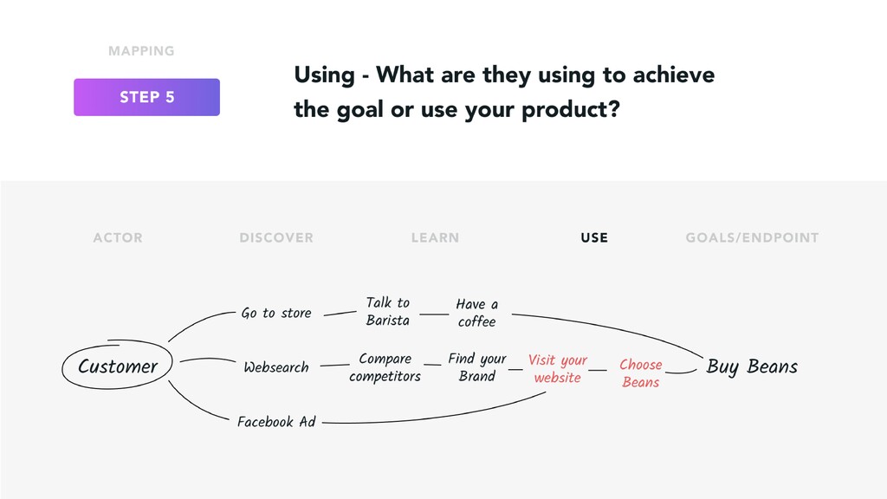Click the Find your Brand node

[477, 367]
